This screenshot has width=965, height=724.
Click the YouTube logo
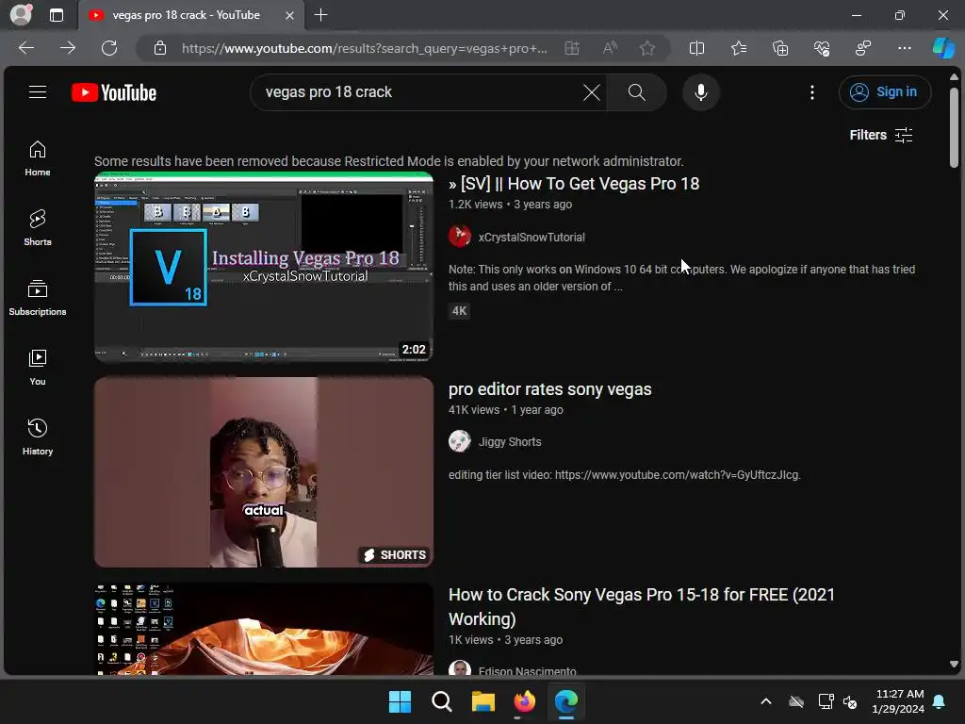(x=114, y=92)
